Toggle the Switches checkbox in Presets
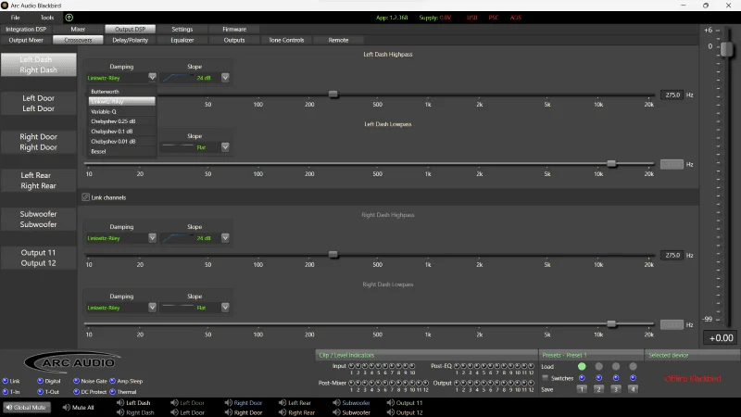 click(546, 378)
